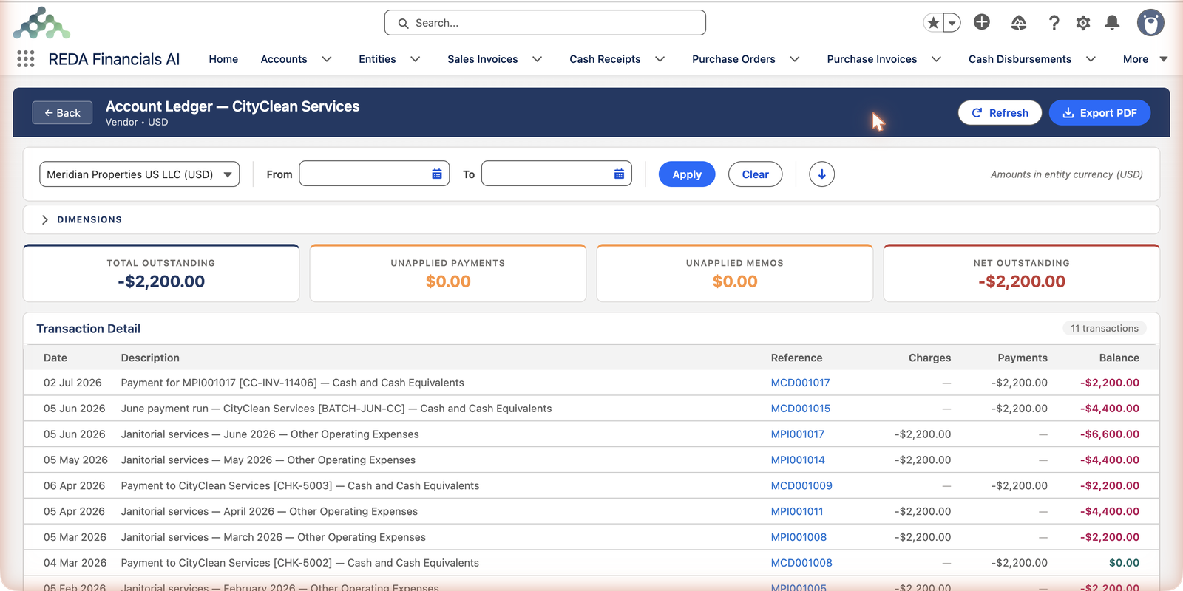The height and width of the screenshot is (591, 1183).
Task: Click the To date calendar icon
Action: 619,174
